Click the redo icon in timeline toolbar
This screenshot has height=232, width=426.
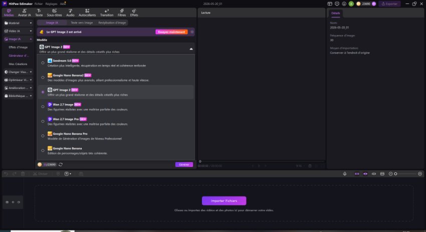click(x=15, y=173)
